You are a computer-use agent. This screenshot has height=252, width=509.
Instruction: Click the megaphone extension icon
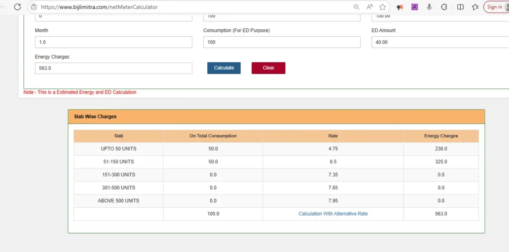400,7
